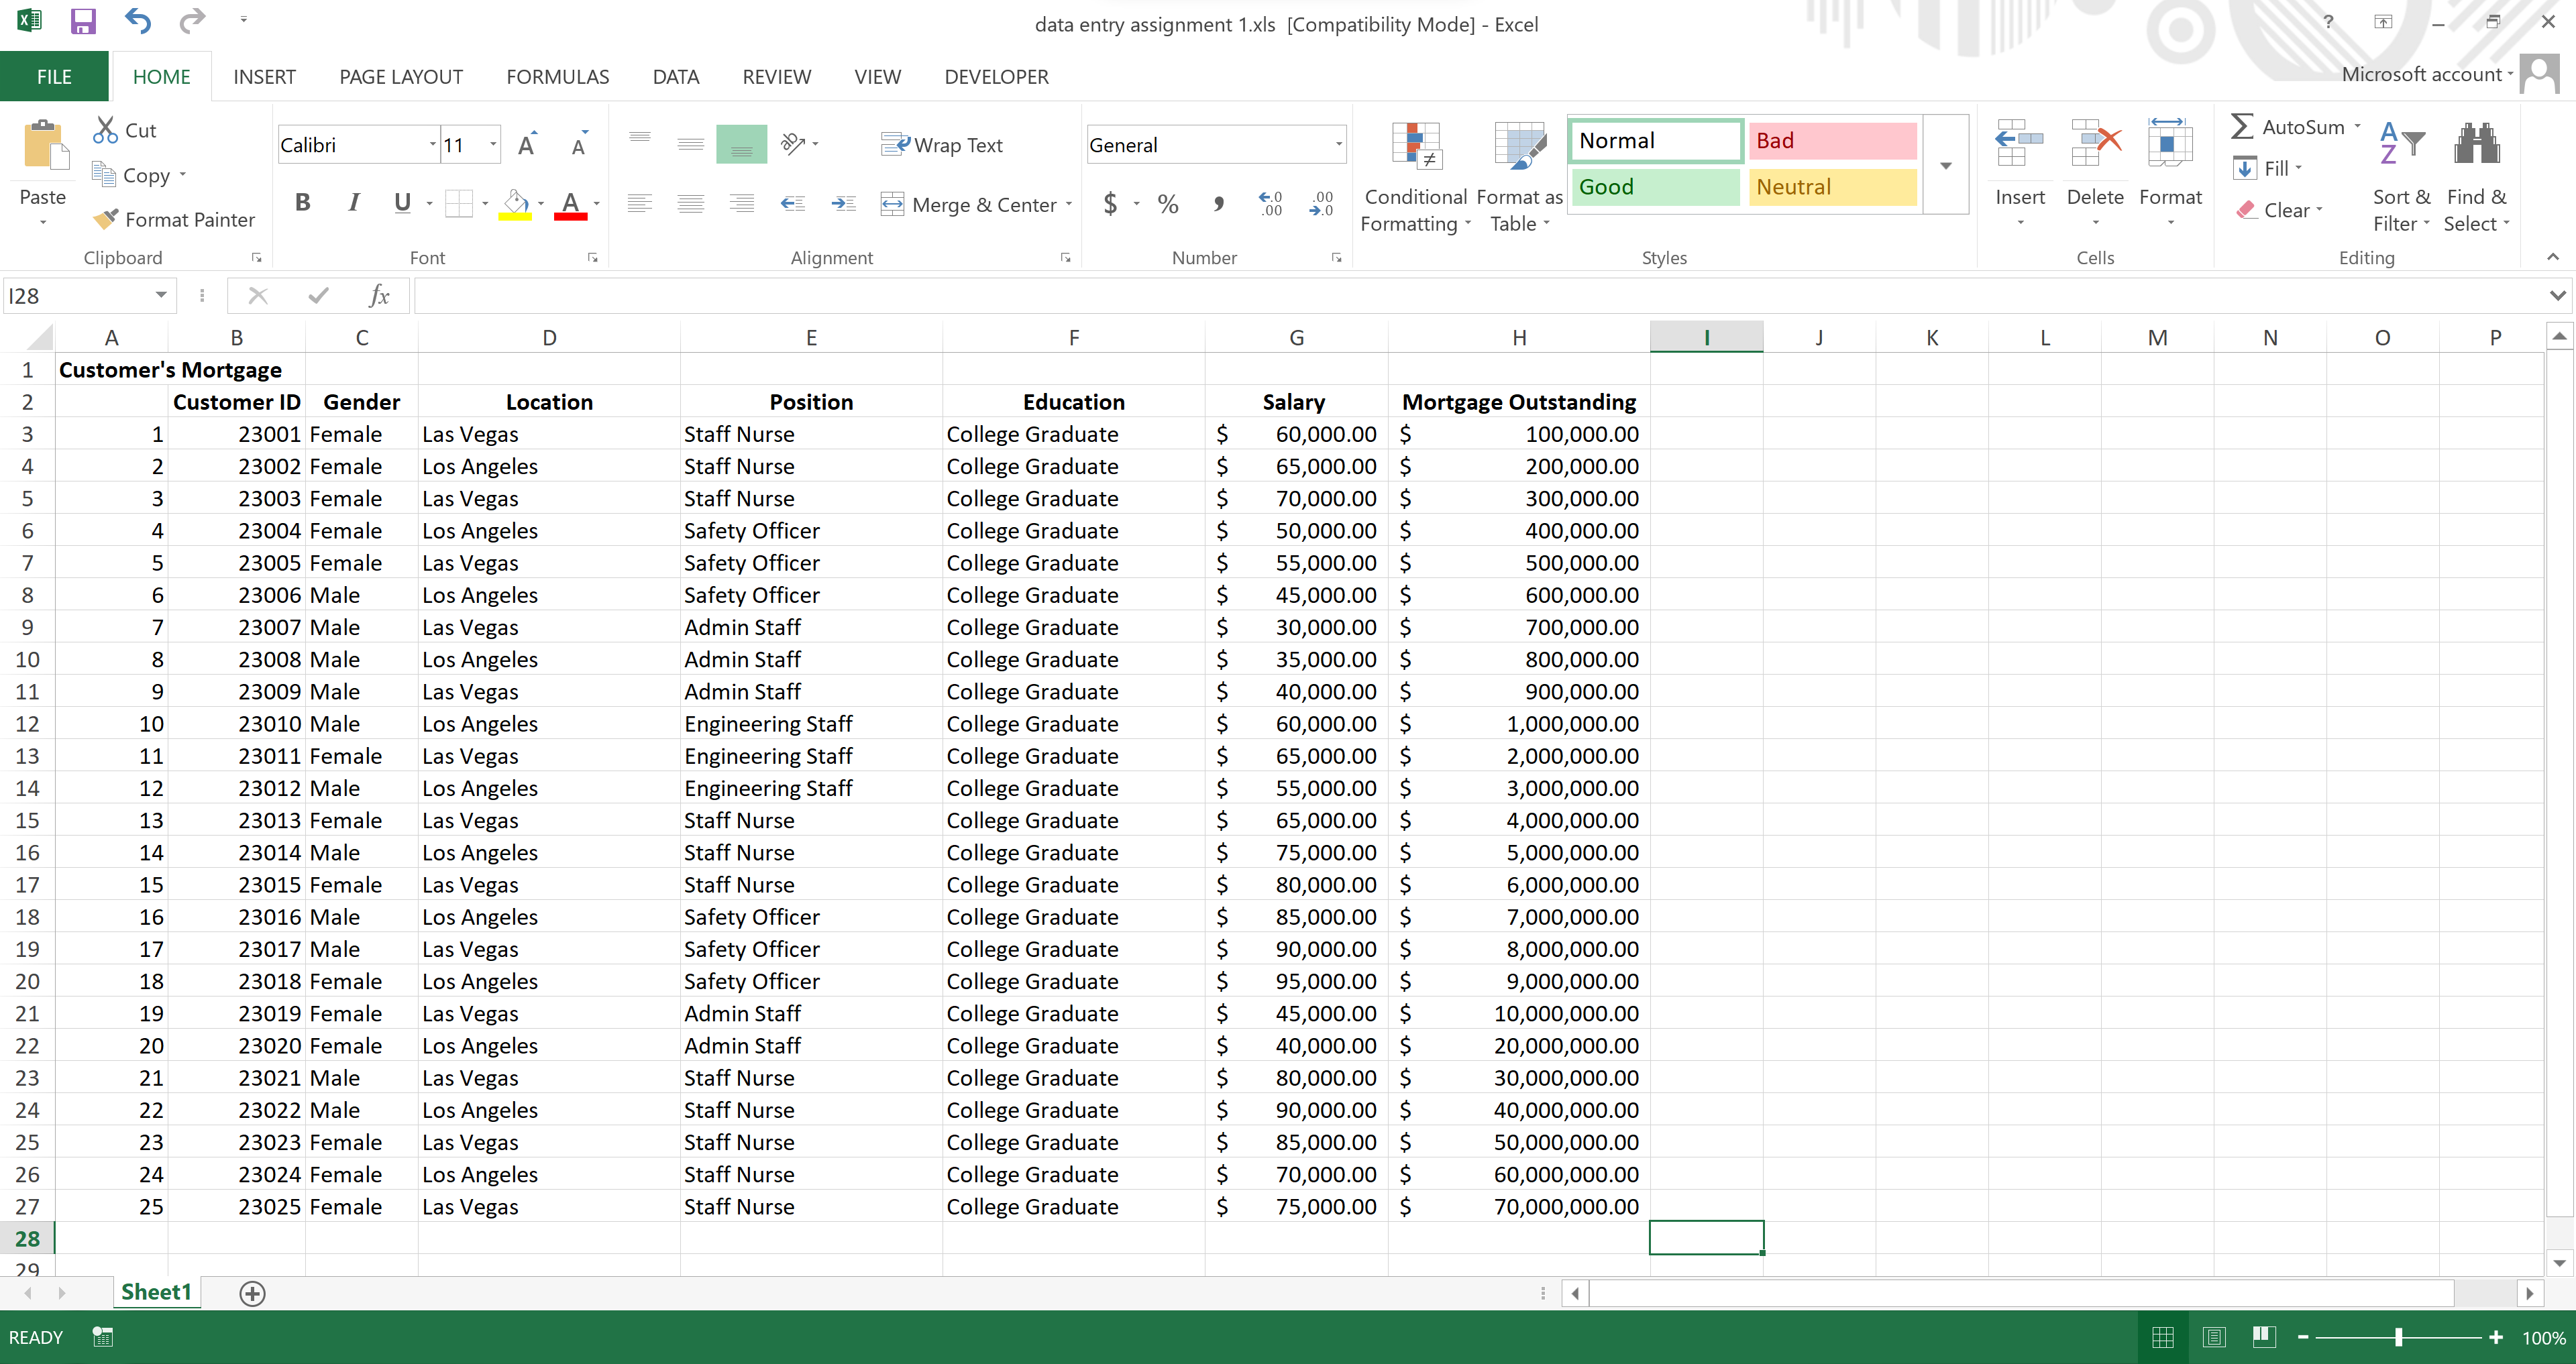The height and width of the screenshot is (1364, 2576).
Task: Apply the Good cell style
Action: 1654,187
